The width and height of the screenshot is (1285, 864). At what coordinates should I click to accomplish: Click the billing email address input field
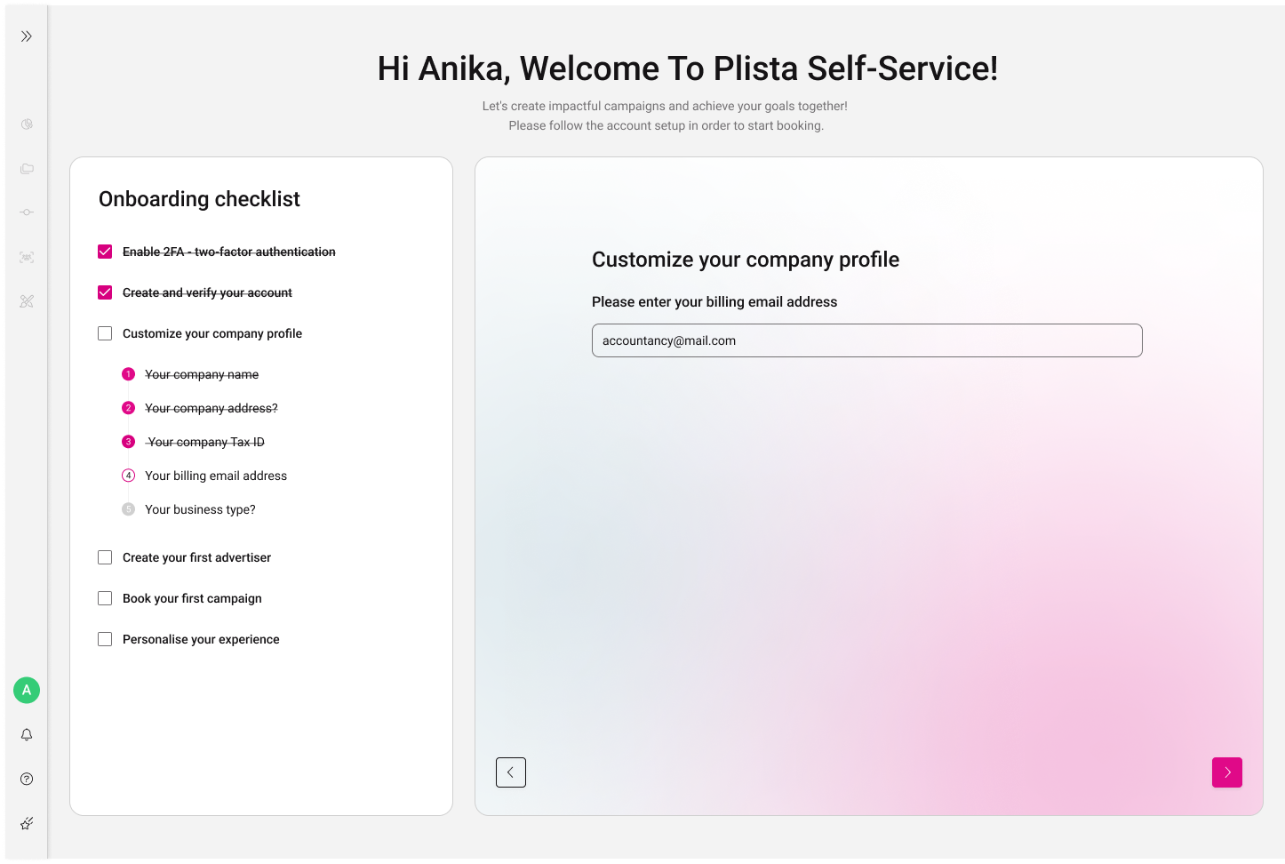pos(867,340)
